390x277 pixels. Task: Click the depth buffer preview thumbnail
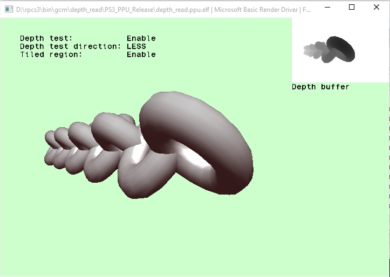point(340,50)
